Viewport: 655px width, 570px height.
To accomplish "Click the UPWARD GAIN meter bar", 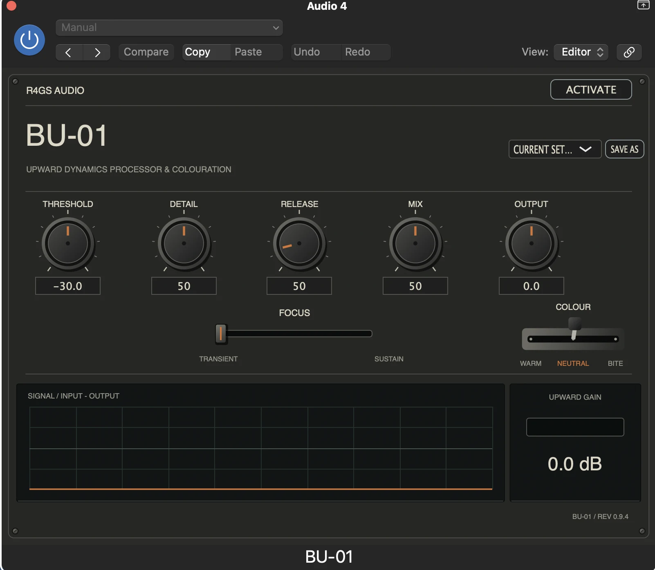I will pos(575,427).
